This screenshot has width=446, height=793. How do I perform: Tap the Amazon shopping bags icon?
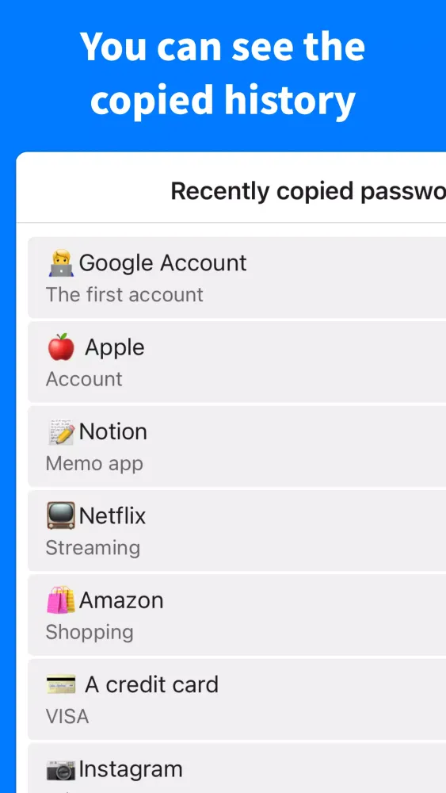[61, 600]
